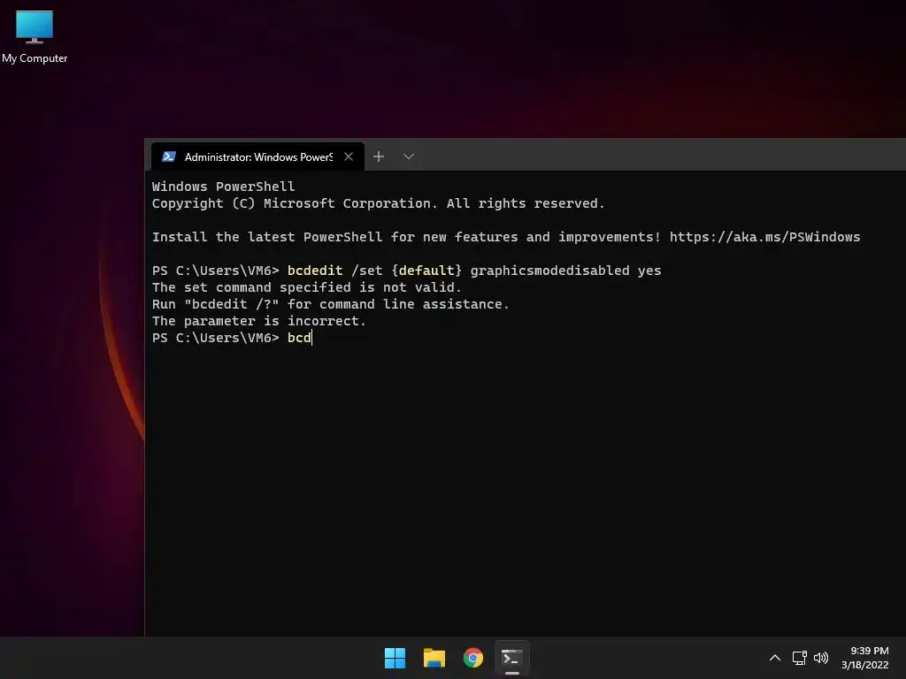The width and height of the screenshot is (906, 679).
Task: Click the Copyright Microsoft Corporation line
Action: [379, 203]
